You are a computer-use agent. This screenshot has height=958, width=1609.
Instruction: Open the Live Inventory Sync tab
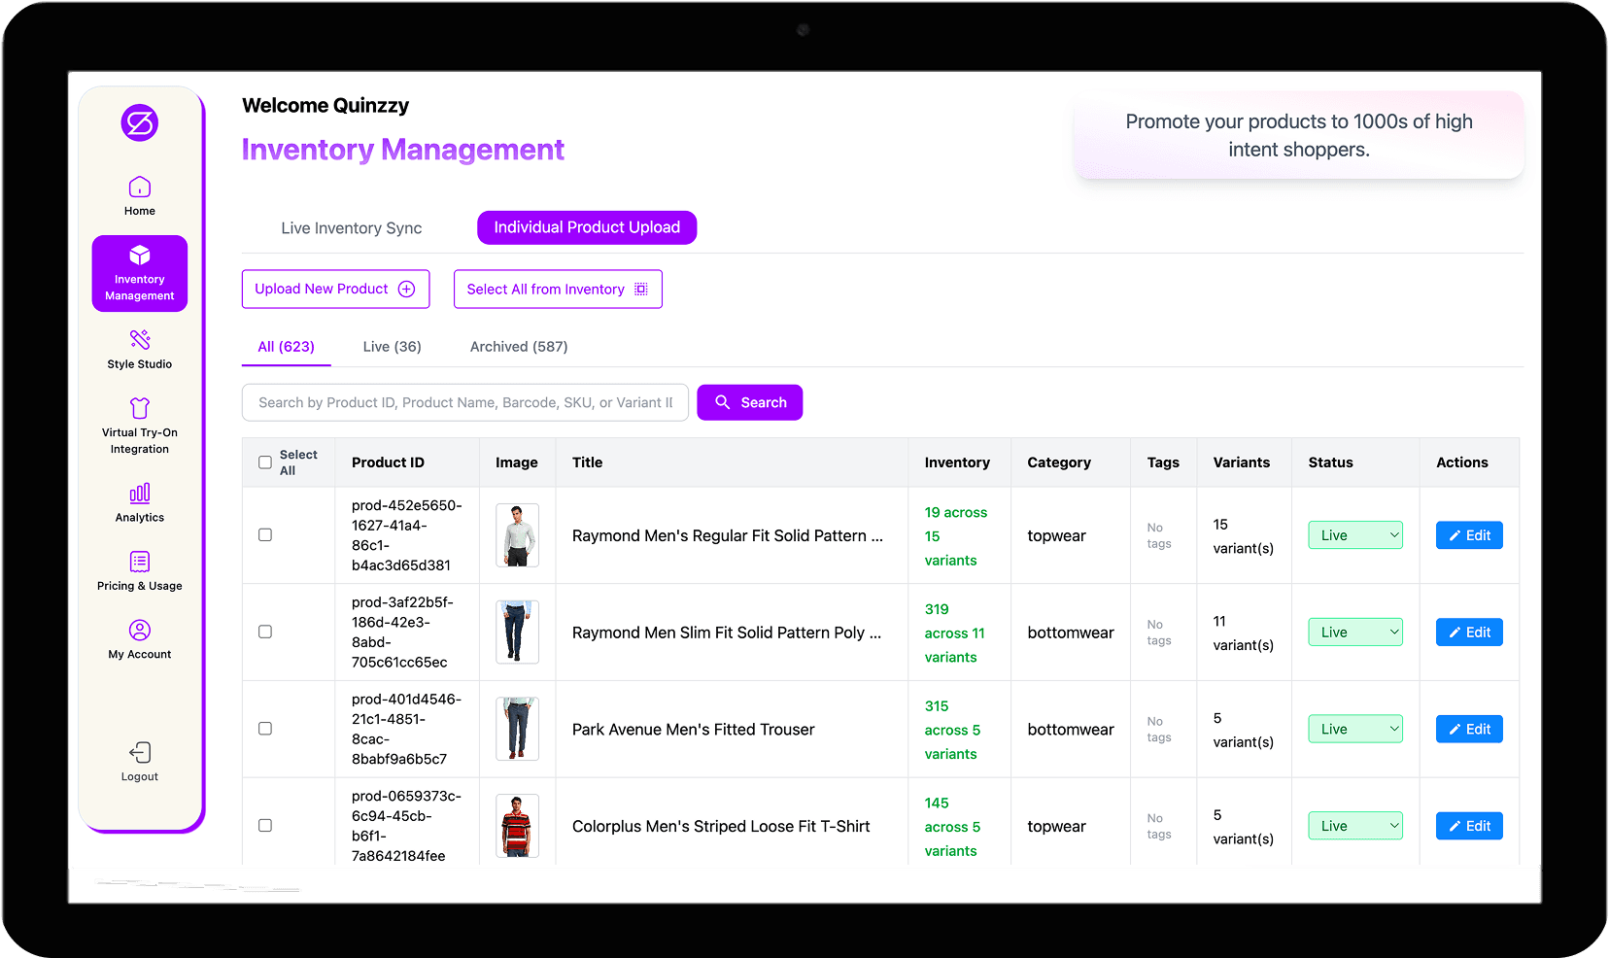(x=351, y=227)
